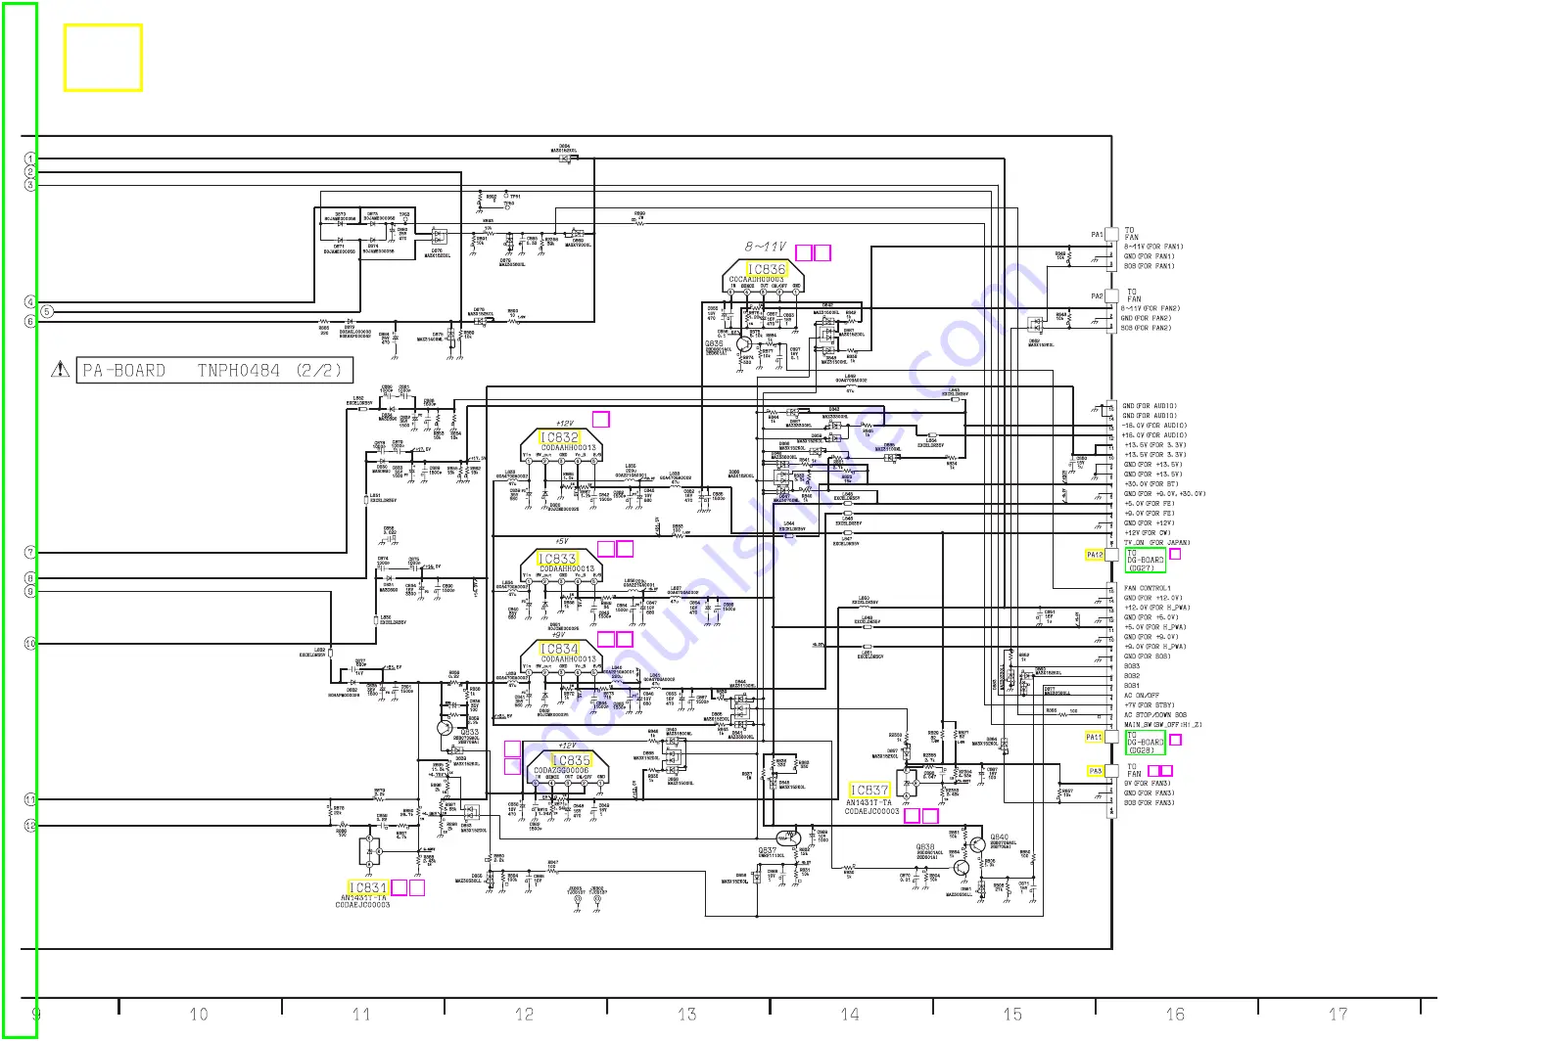This screenshot has width=1550, height=1041.
Task: Click the '-16.0V (FOR AUDIO)' pin label
Action: tap(1155, 426)
